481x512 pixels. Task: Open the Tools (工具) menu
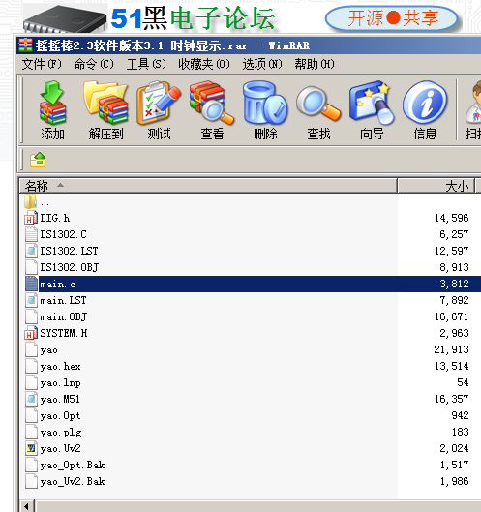coord(146,64)
